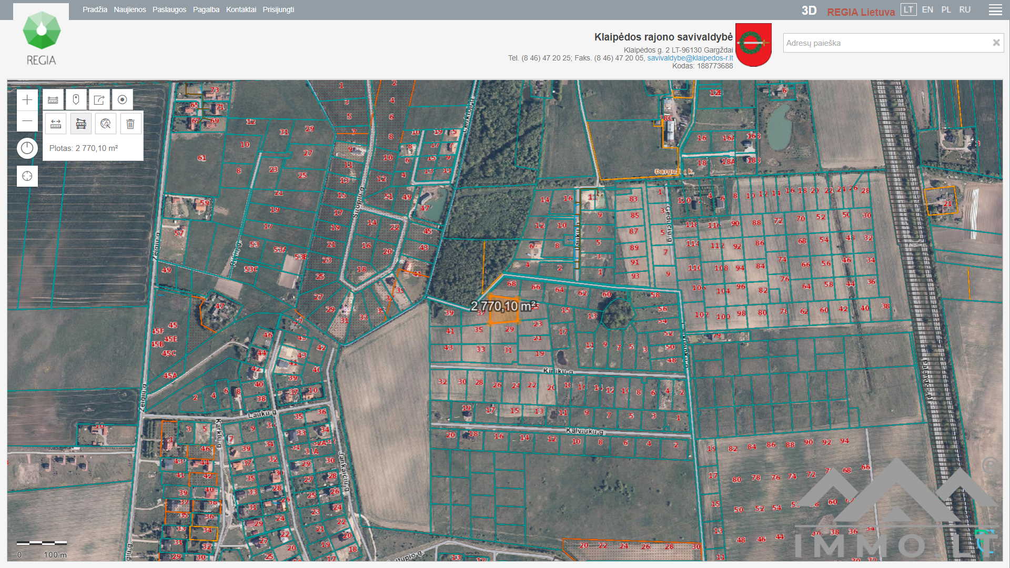1010x568 pixels.
Task: Toggle the circle target tool button
Action: (122, 100)
